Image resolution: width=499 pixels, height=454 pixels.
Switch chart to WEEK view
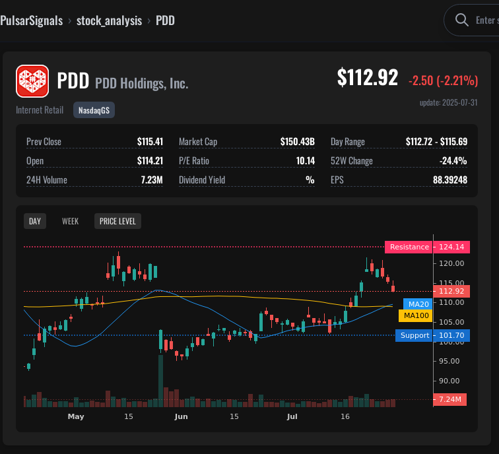click(71, 221)
